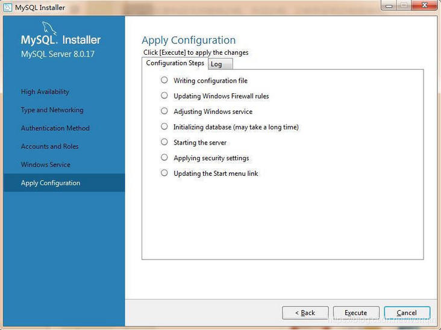Select the Writing configuration file step circle

click(x=164, y=80)
